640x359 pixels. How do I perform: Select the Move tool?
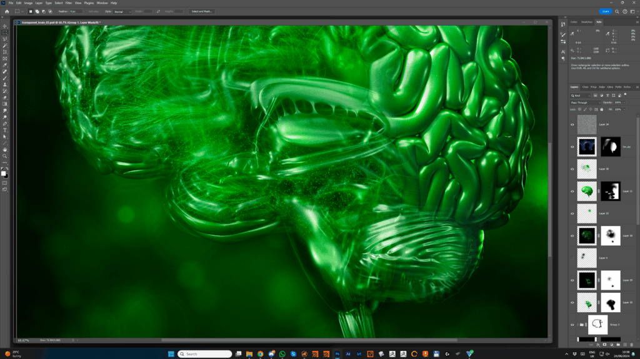click(x=4, y=26)
